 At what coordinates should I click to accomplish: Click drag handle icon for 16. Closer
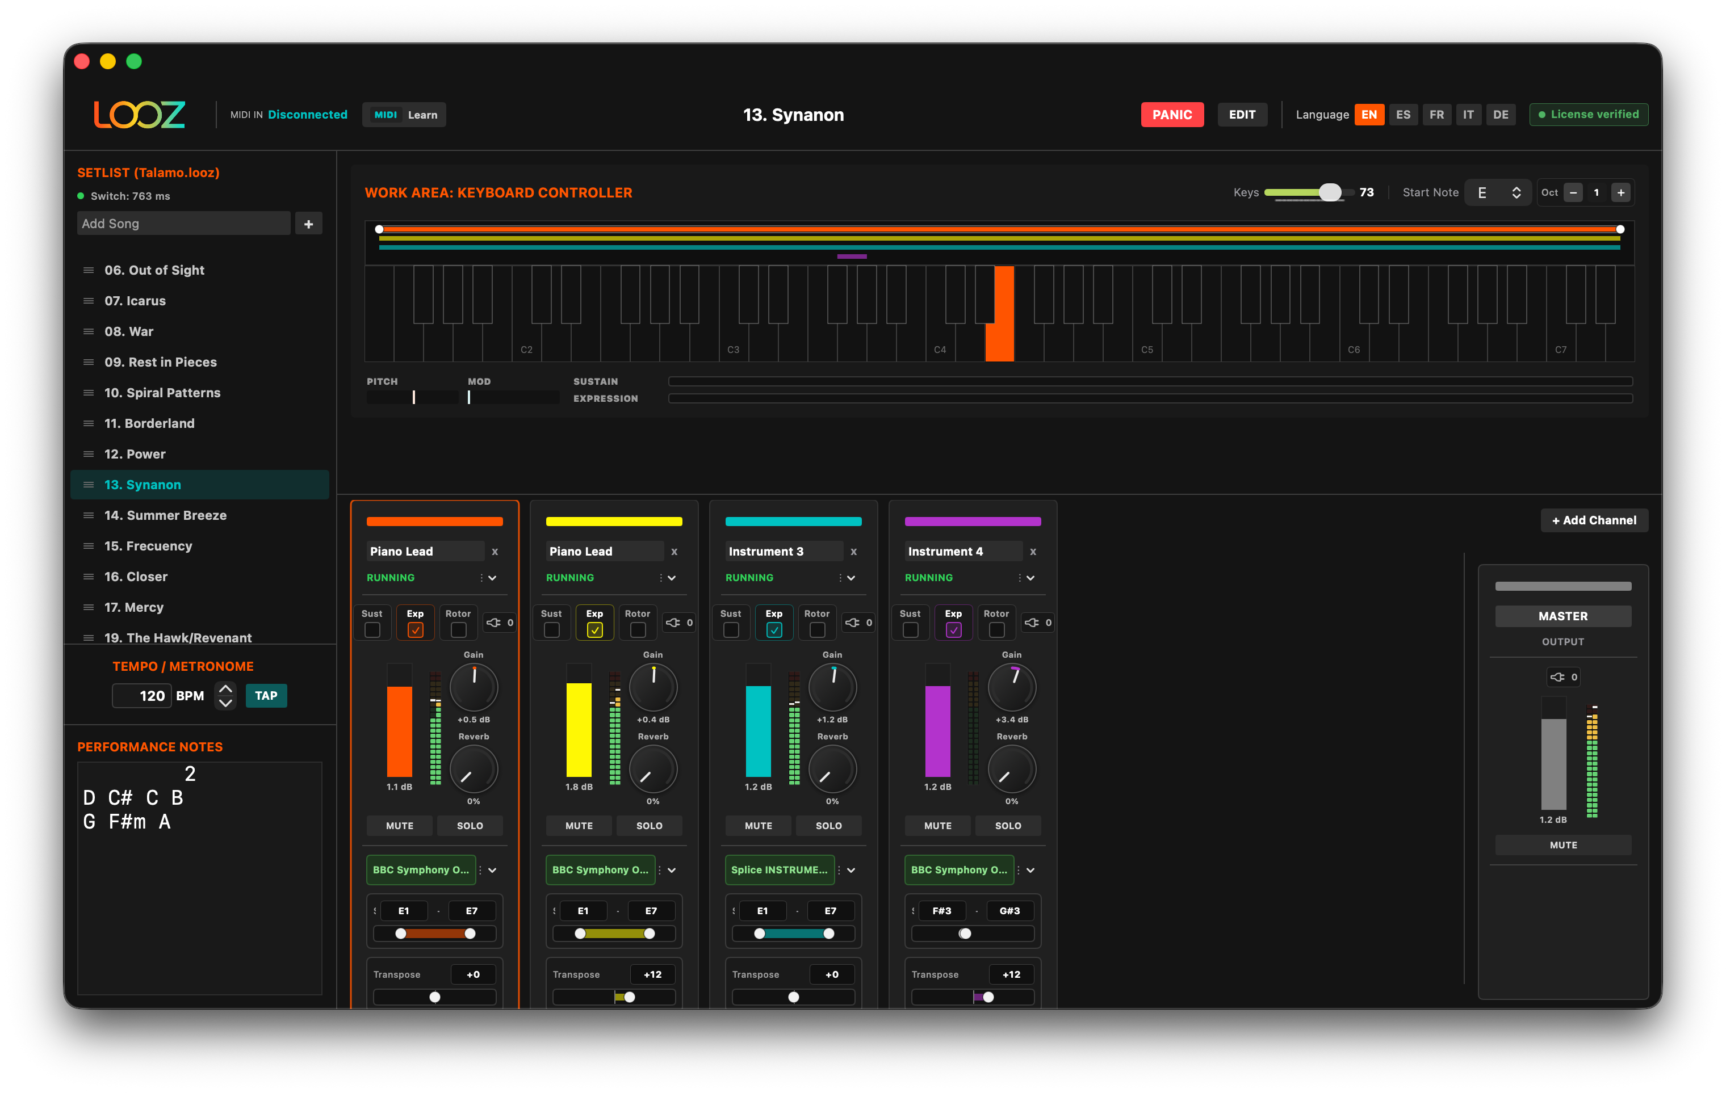[88, 577]
